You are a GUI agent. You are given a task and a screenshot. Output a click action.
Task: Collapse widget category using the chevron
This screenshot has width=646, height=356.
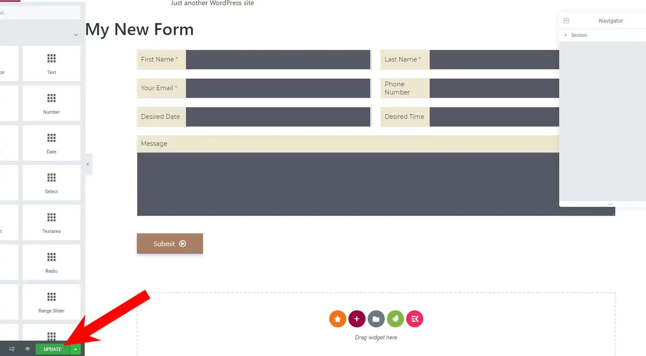[x=76, y=35]
